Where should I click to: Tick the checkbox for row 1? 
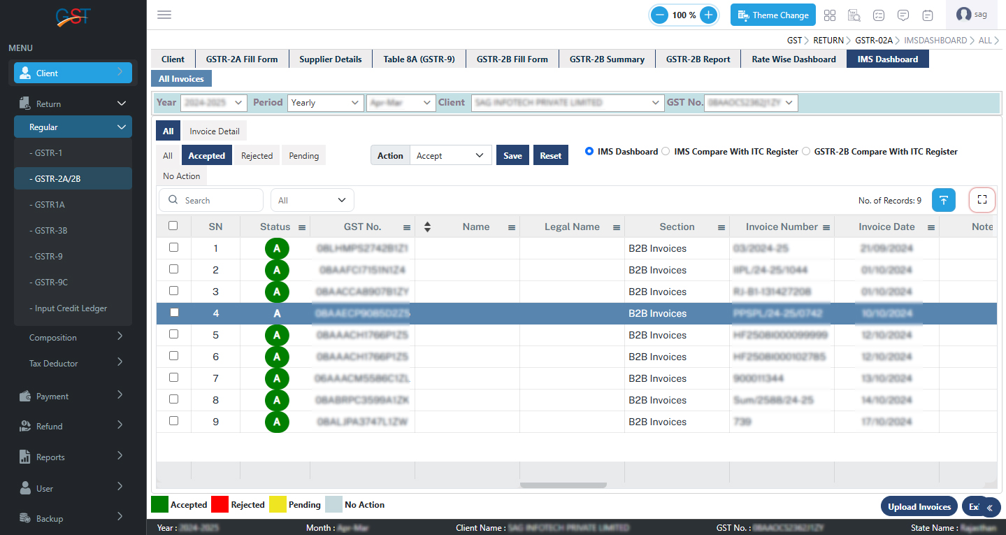(x=174, y=248)
